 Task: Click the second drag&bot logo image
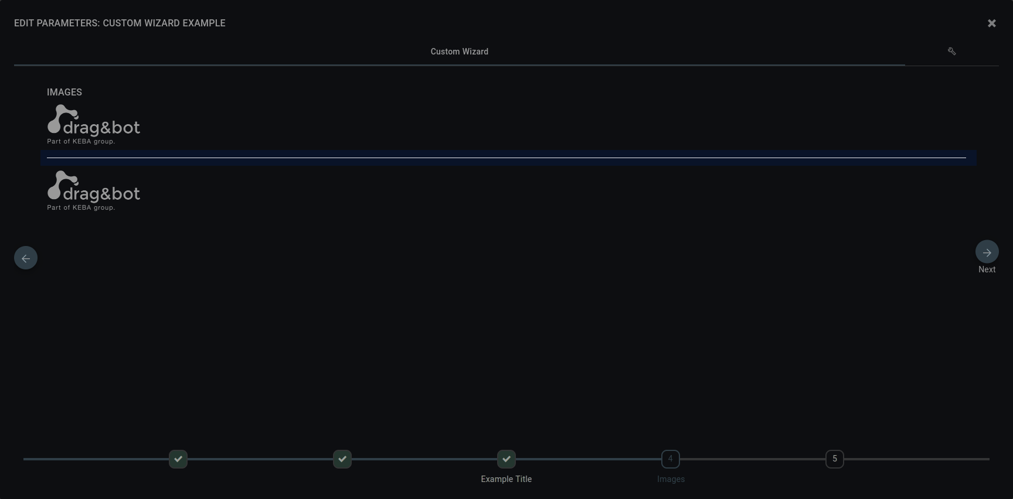(x=94, y=191)
